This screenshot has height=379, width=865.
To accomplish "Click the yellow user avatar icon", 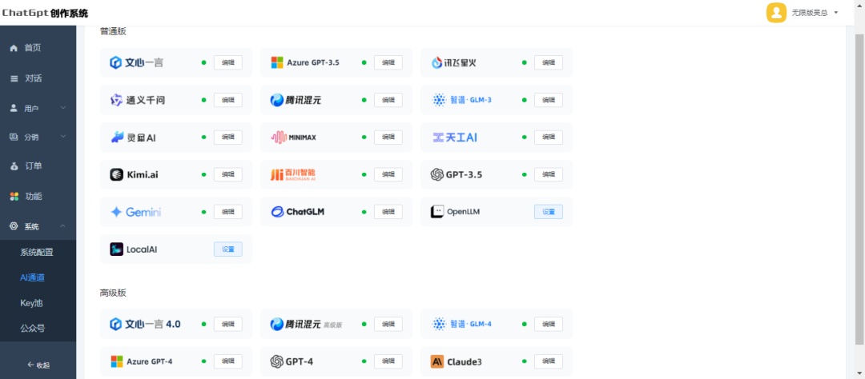I will 776,13.
